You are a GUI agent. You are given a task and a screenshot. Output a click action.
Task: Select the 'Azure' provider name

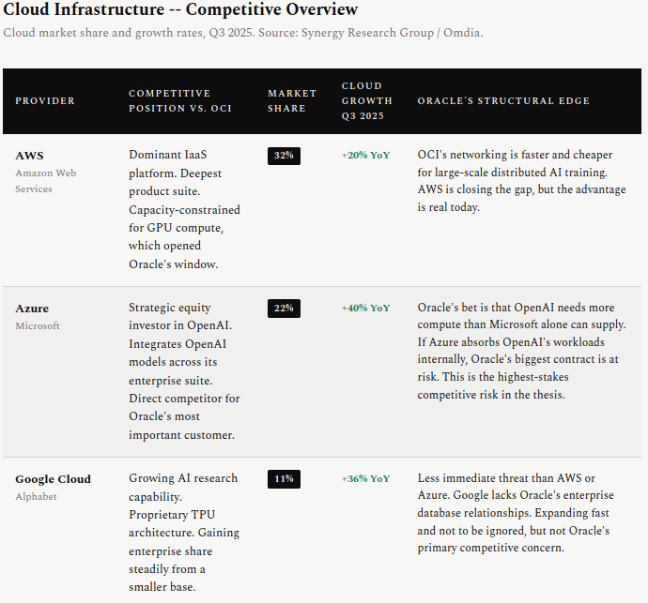coord(32,309)
